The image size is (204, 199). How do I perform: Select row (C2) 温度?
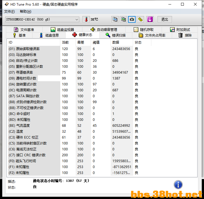80,132
